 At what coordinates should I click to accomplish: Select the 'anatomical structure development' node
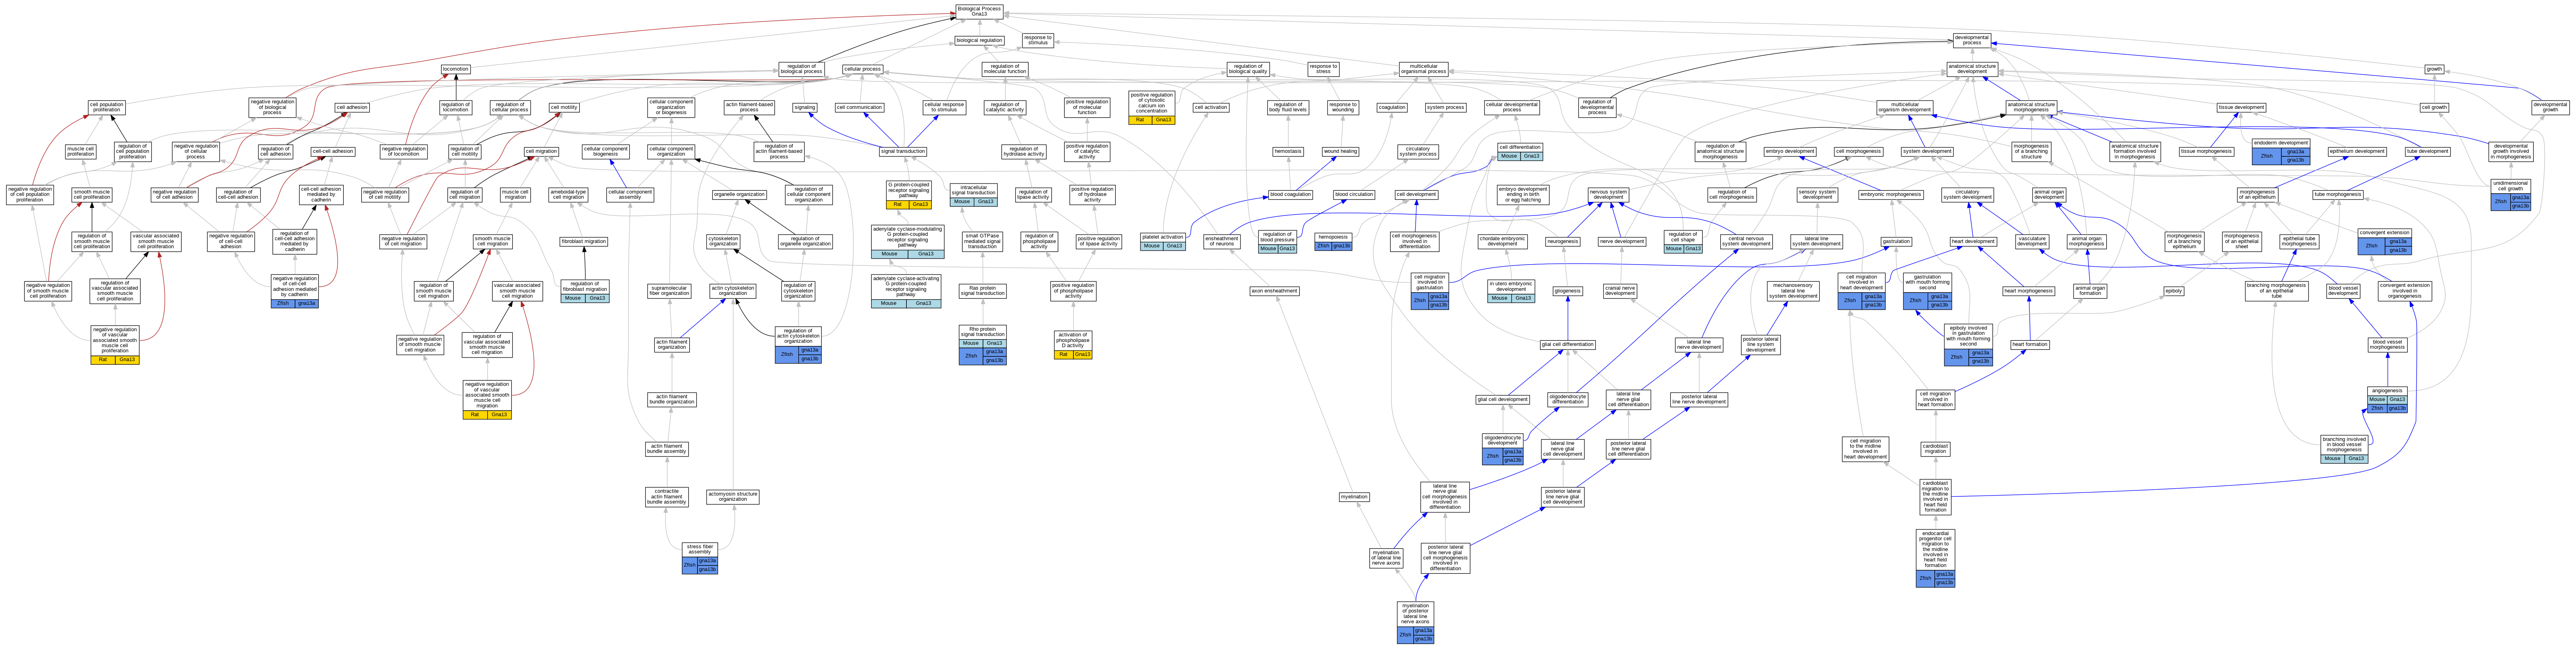[1971, 69]
